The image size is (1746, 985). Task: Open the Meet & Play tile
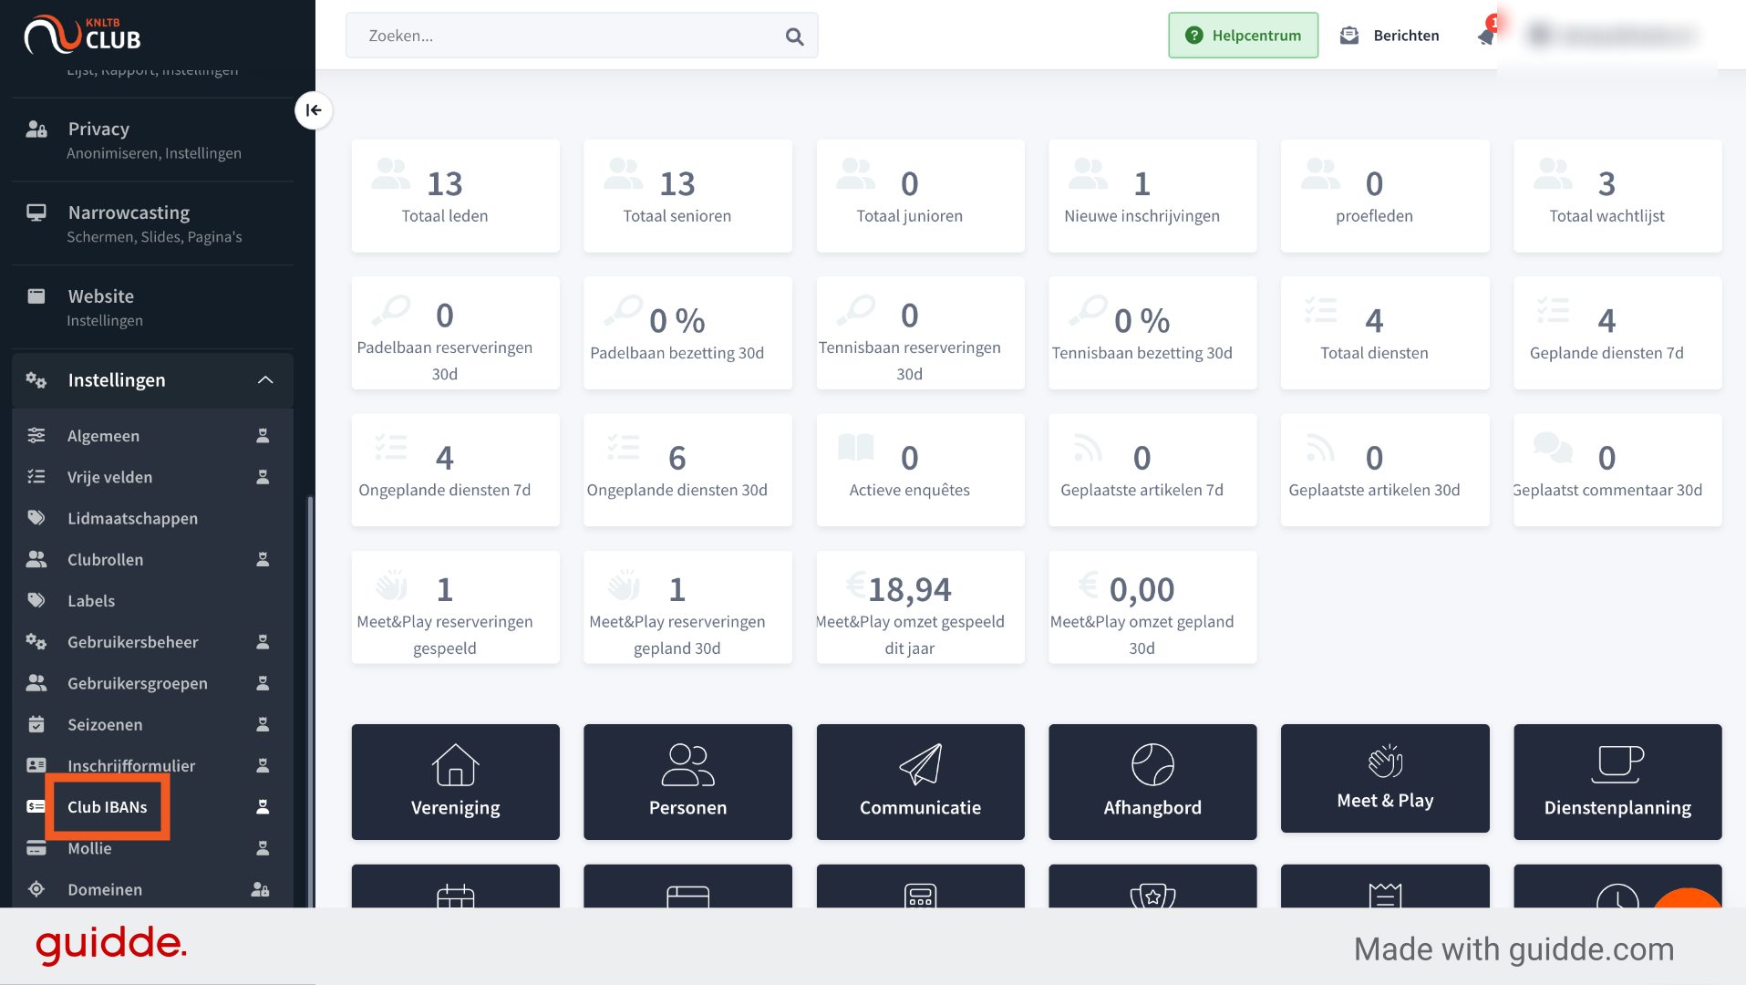(1385, 778)
